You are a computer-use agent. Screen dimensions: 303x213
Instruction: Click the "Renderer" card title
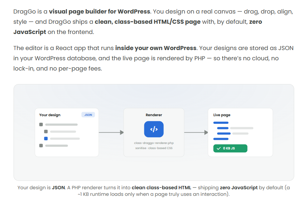(154, 115)
